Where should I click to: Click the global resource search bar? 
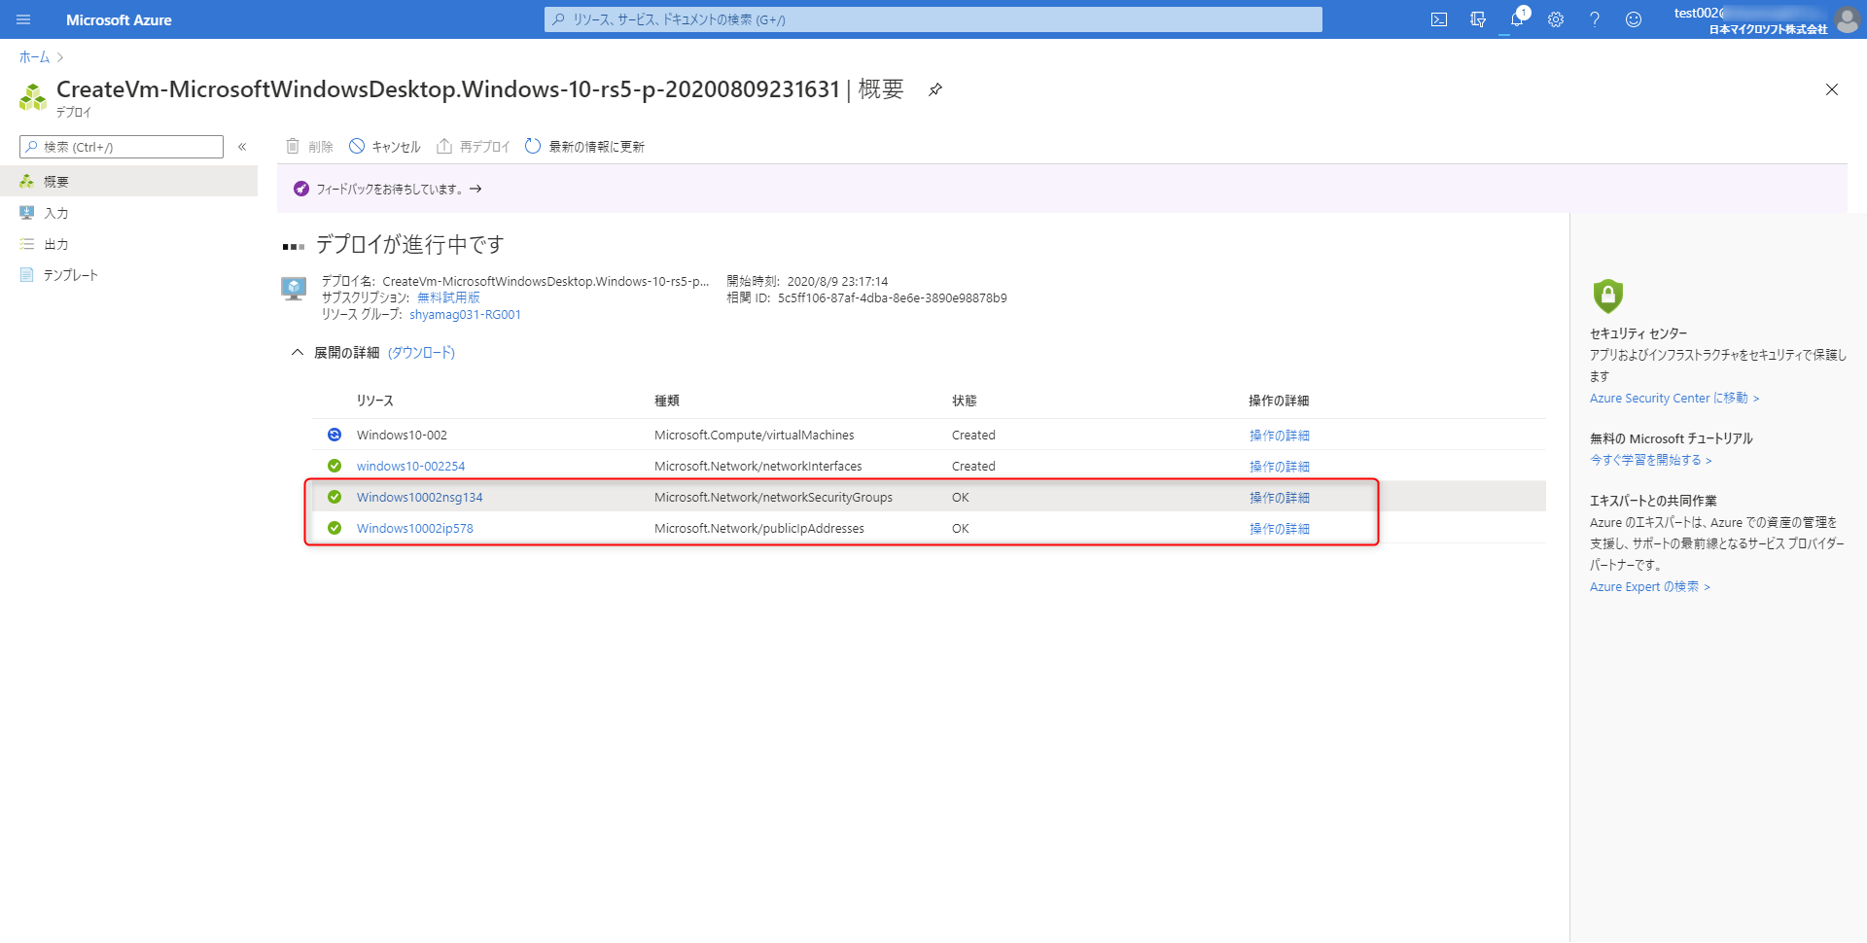[x=933, y=19]
